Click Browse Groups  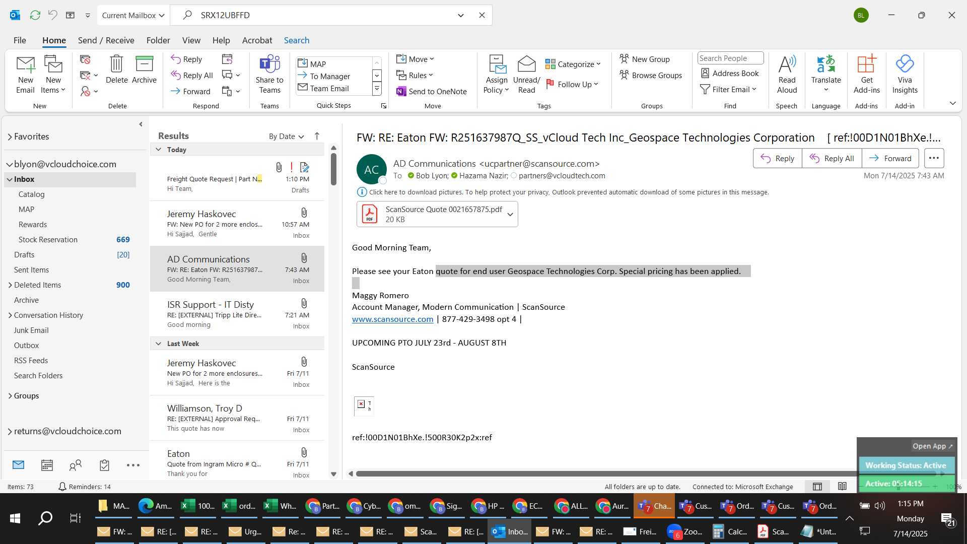click(x=651, y=75)
